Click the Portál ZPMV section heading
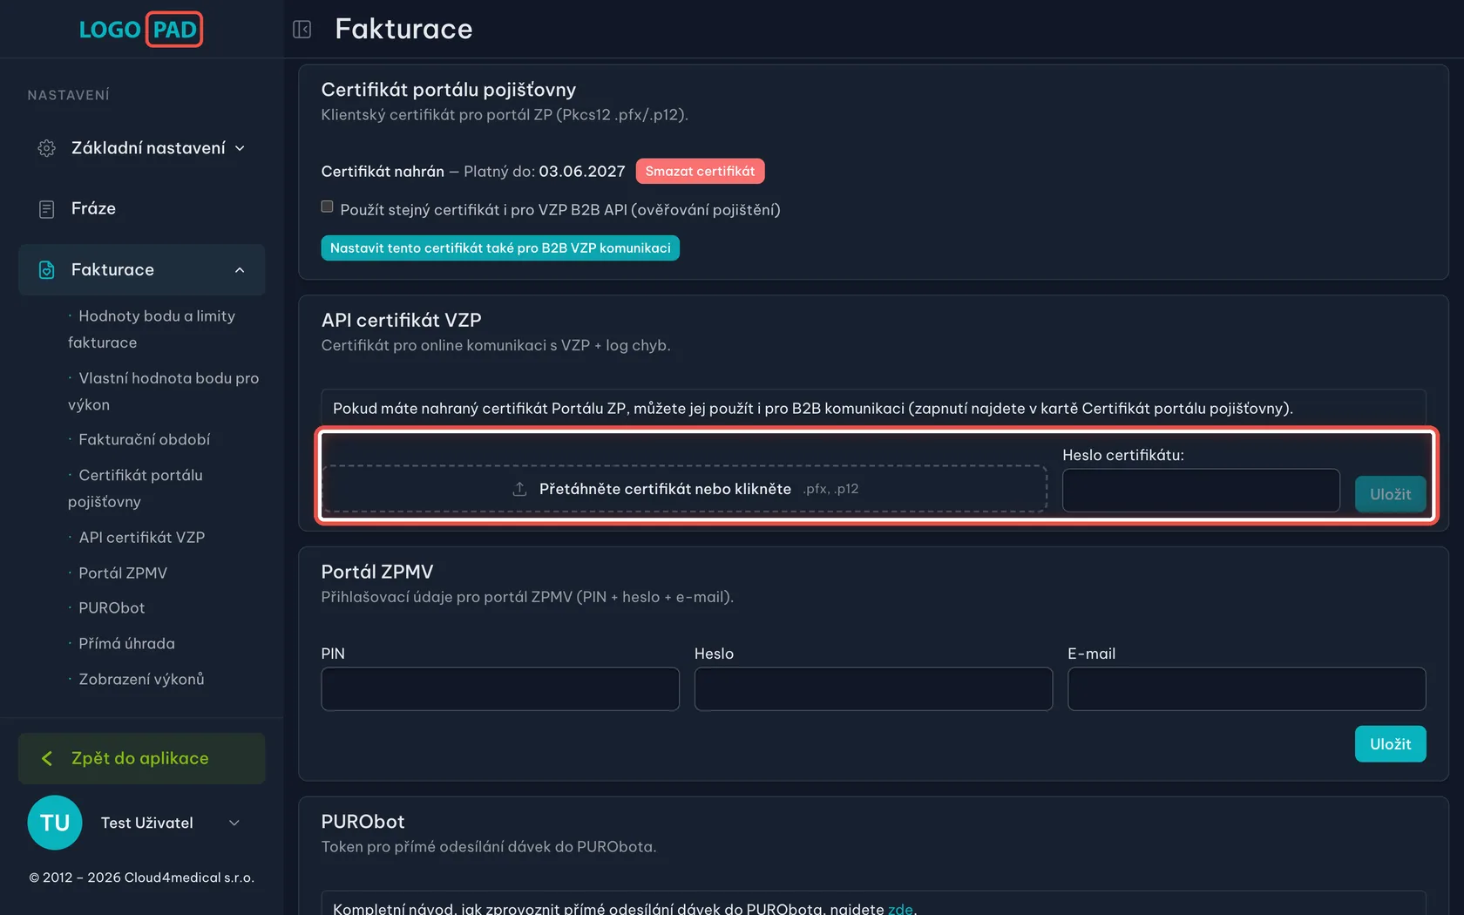 pos(377,572)
